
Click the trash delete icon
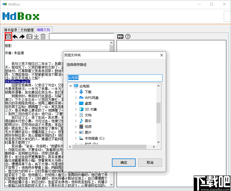43,36
